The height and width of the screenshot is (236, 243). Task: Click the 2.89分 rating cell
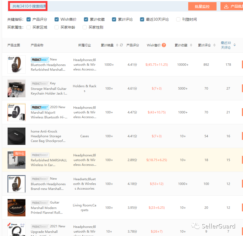point(132,160)
